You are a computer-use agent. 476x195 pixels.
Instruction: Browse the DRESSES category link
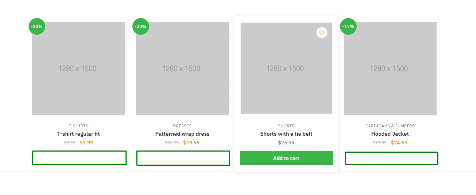pyautogui.click(x=182, y=126)
